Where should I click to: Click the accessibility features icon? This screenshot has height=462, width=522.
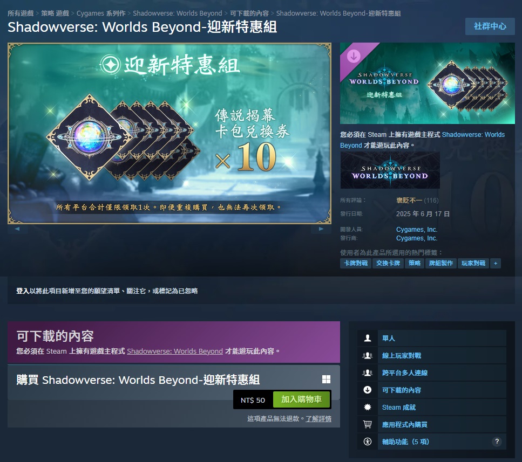[x=368, y=442]
